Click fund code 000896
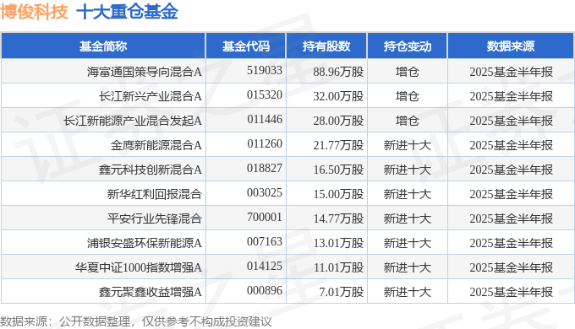The image size is (575, 329). pyautogui.click(x=265, y=290)
